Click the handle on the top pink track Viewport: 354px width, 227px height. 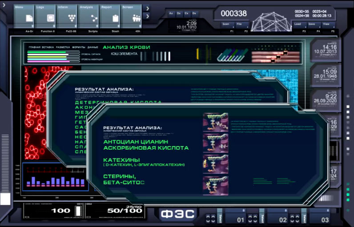tap(286, 53)
